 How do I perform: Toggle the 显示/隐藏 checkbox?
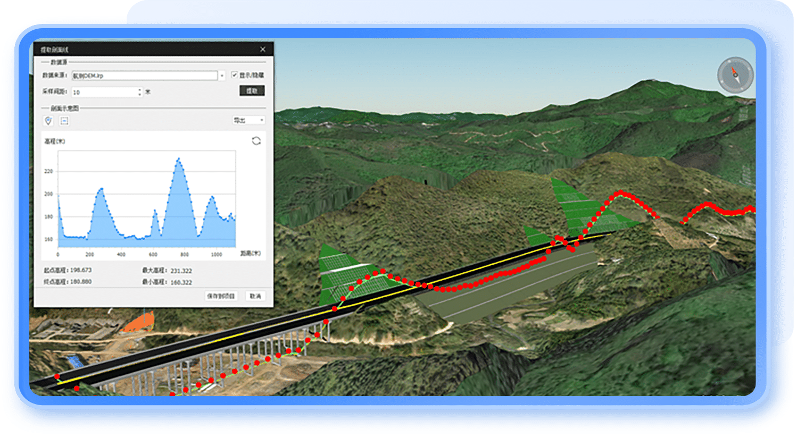(235, 75)
